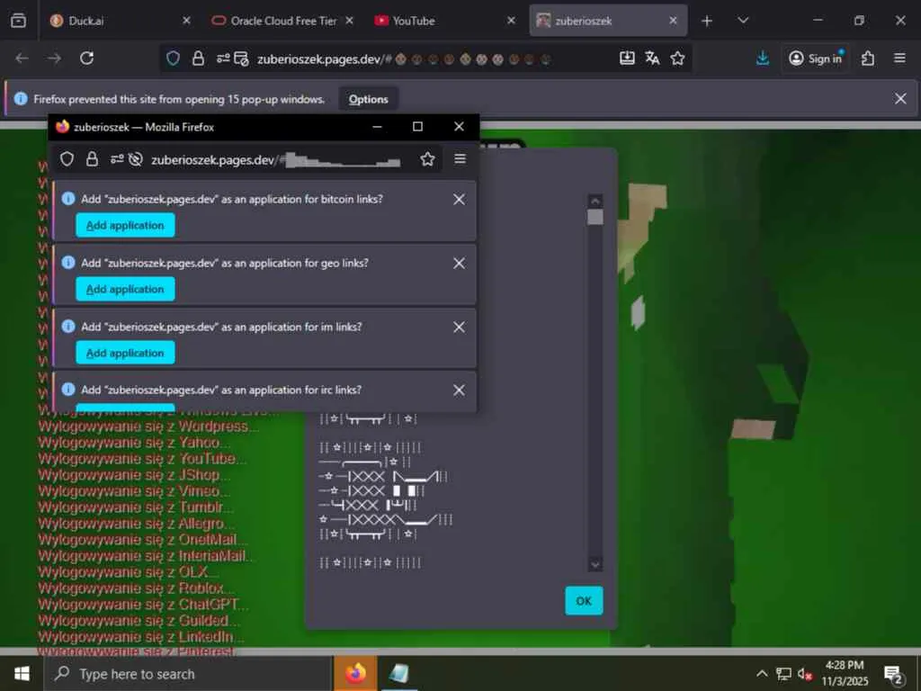The width and height of the screenshot is (921, 691).
Task: Translate this page icon in address bar
Action: pyautogui.click(x=652, y=58)
